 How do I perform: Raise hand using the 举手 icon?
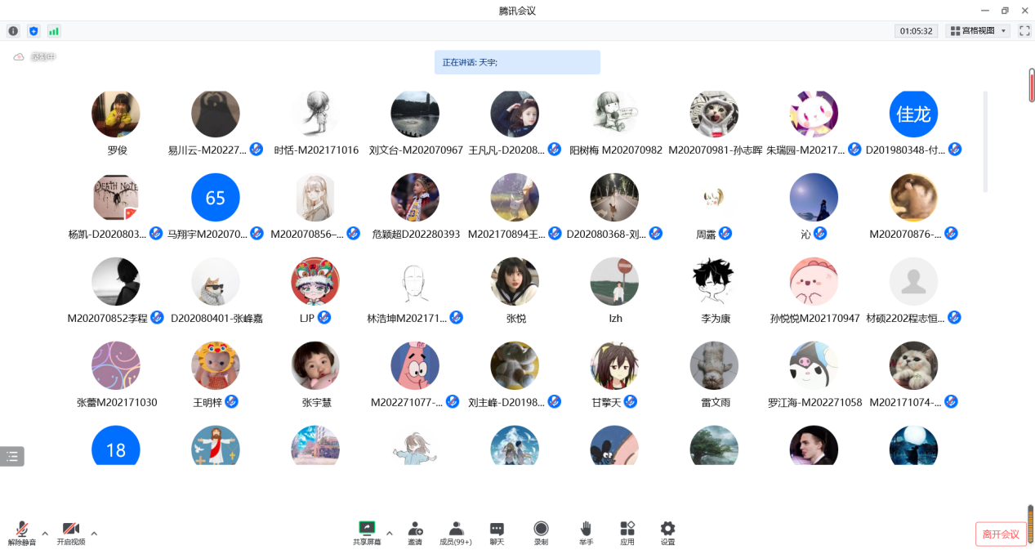(586, 532)
